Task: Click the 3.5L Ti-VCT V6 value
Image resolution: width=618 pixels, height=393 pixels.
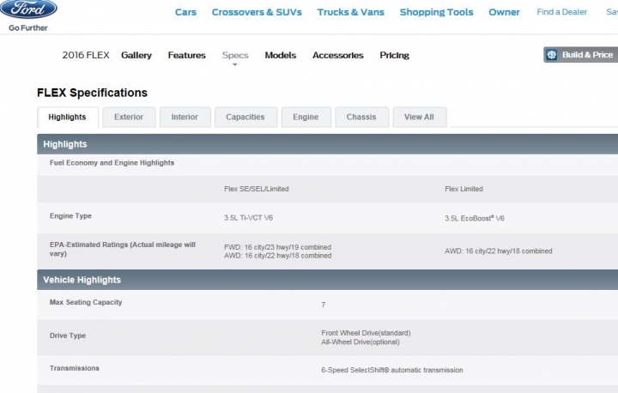Action: (248, 218)
